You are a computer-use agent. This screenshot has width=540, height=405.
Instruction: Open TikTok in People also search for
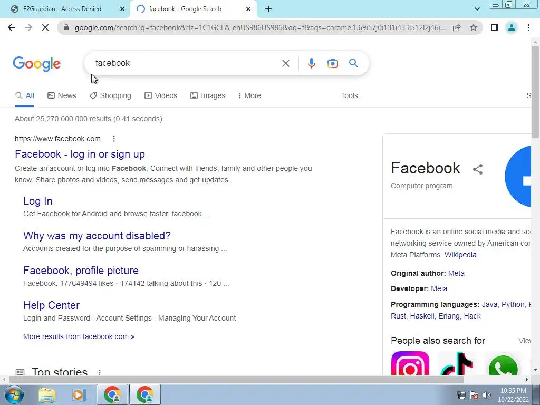(457, 363)
